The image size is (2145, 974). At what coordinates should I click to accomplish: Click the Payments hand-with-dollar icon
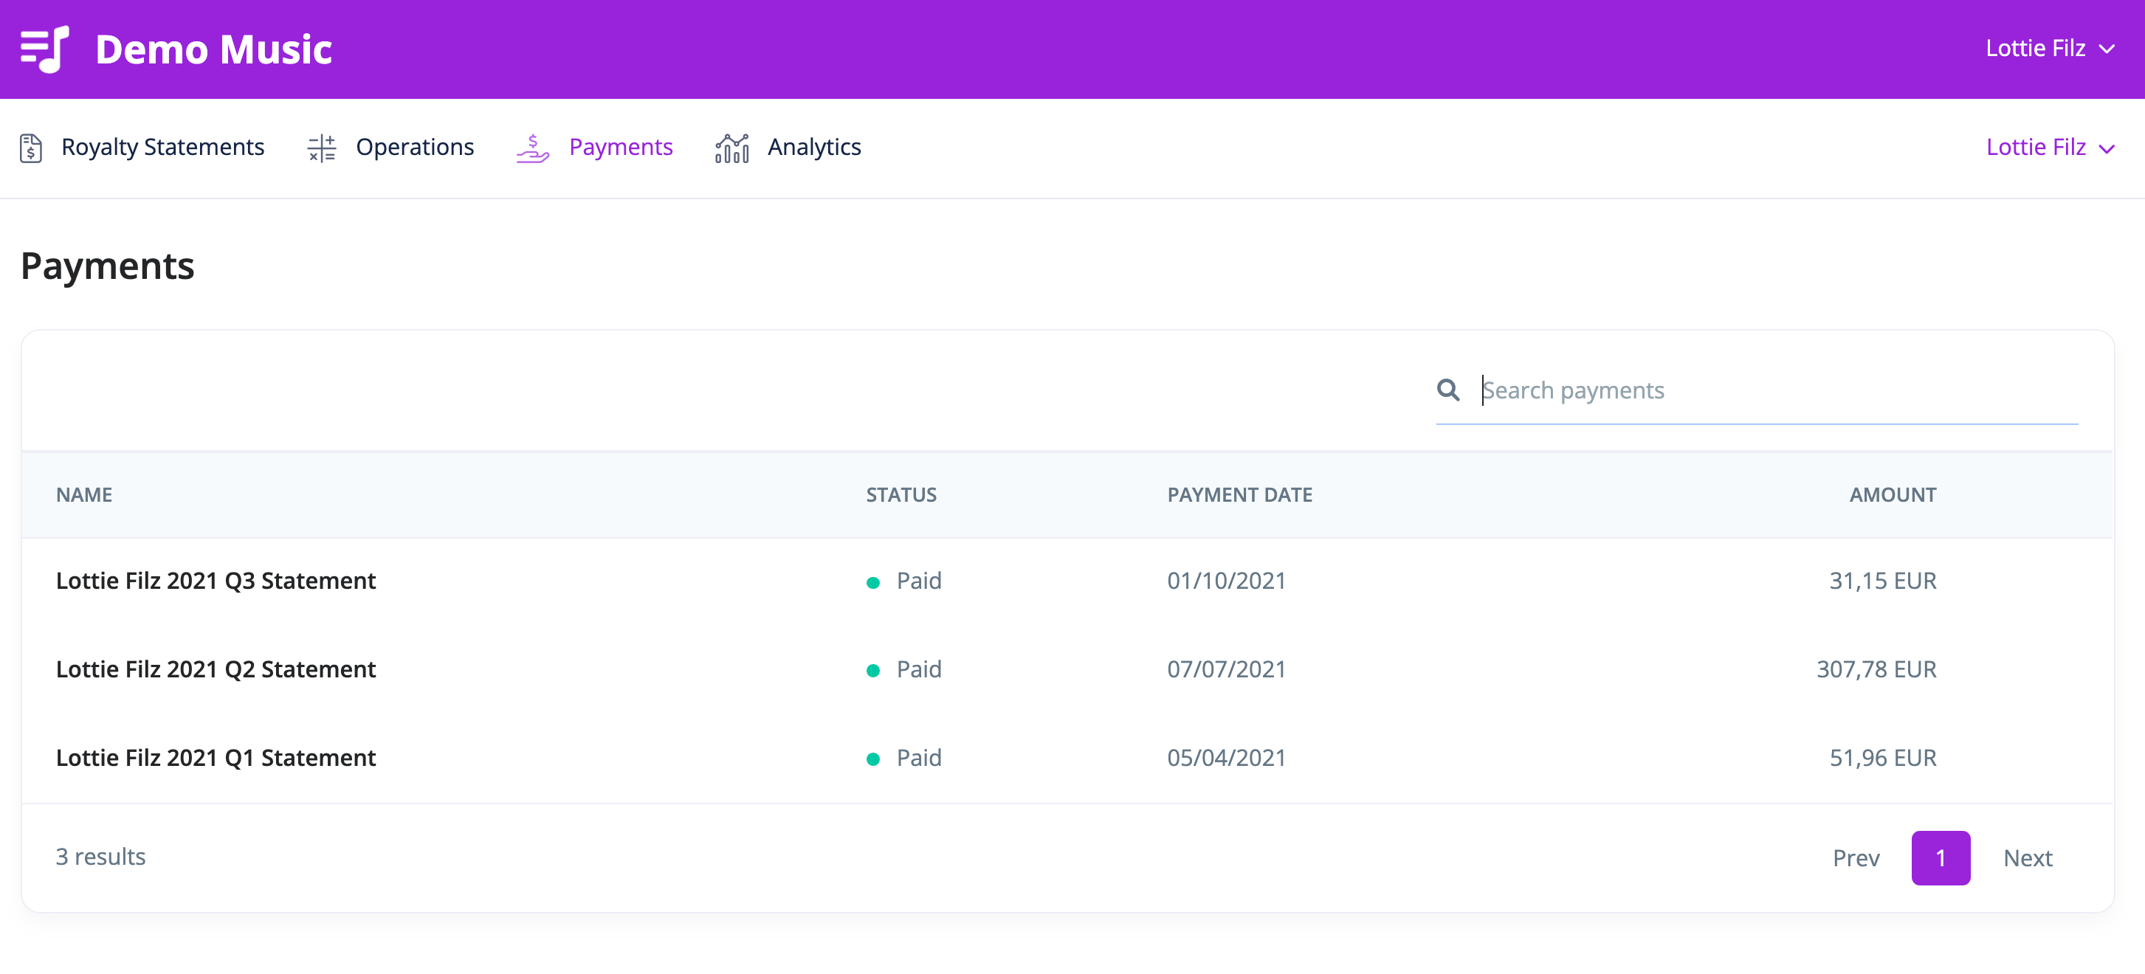tap(533, 148)
